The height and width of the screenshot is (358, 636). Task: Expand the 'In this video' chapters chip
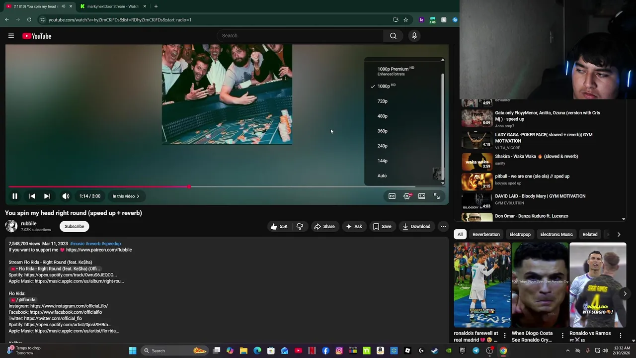pyautogui.click(x=126, y=196)
